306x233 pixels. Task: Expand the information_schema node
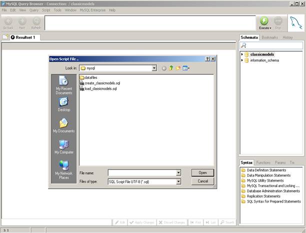tap(242, 60)
